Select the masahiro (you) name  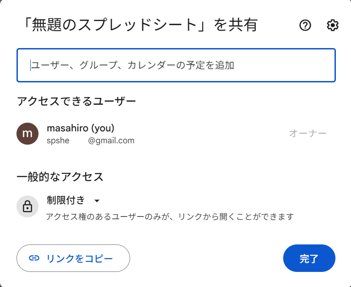[81, 128]
